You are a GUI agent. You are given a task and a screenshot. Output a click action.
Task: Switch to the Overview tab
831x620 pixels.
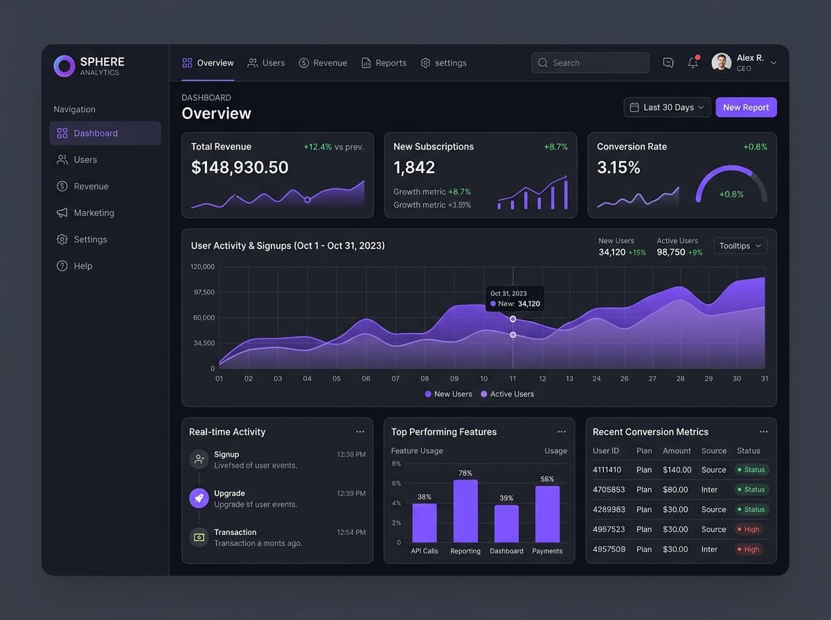(x=208, y=63)
